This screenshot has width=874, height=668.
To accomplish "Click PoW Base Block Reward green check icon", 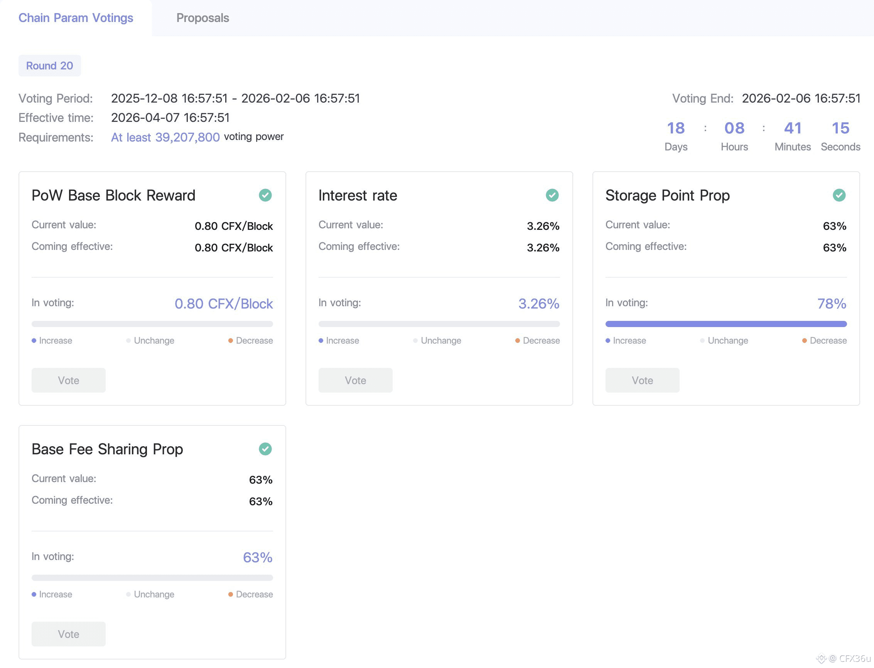I will (x=265, y=195).
